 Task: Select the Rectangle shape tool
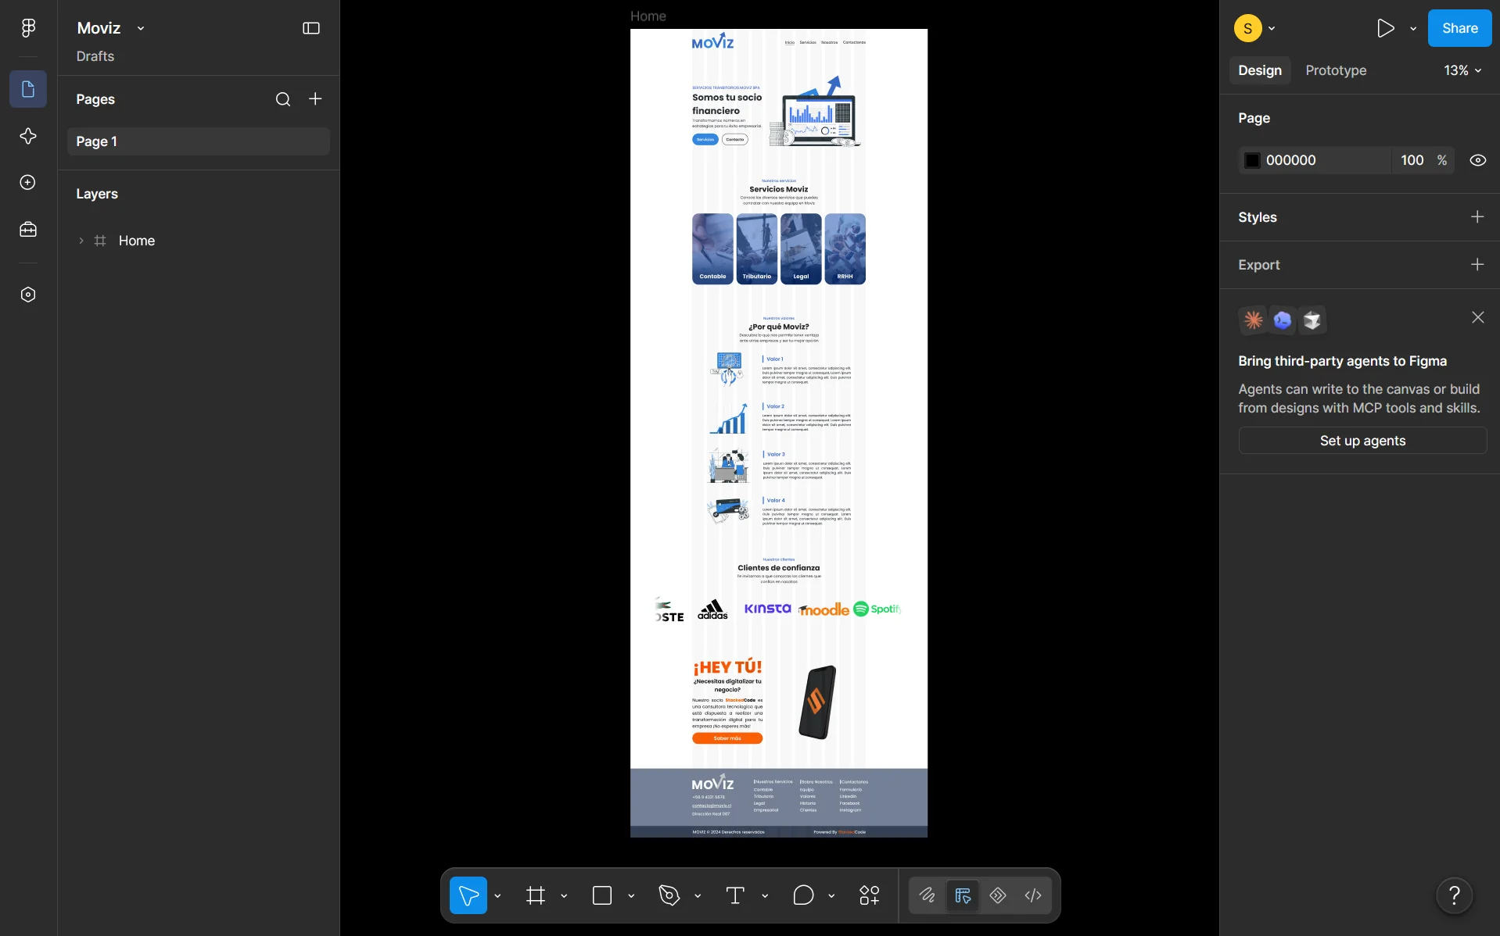602,895
